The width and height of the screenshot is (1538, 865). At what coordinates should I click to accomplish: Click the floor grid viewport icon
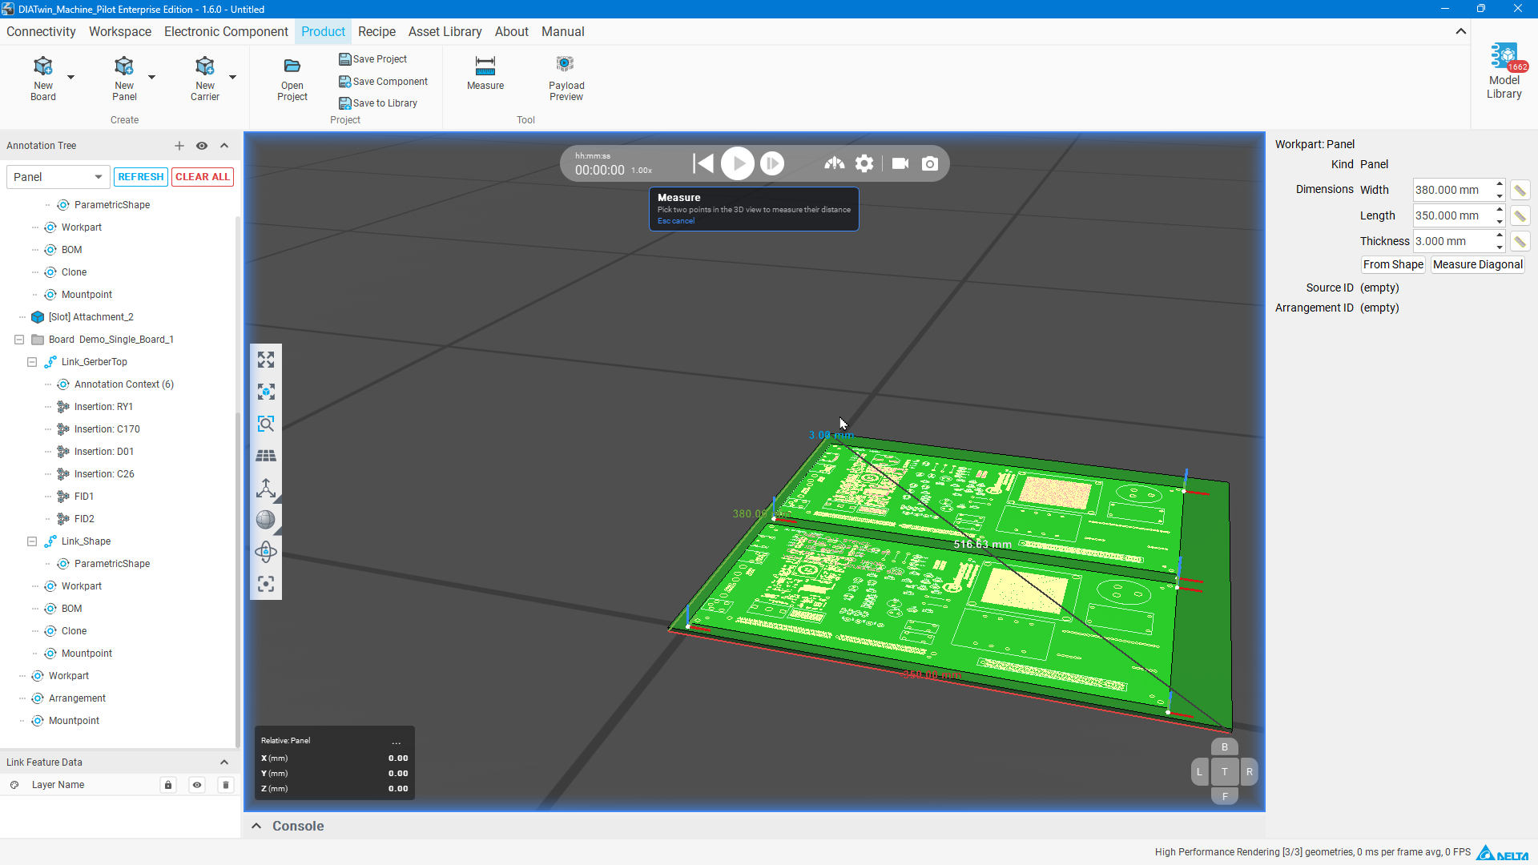click(x=266, y=456)
